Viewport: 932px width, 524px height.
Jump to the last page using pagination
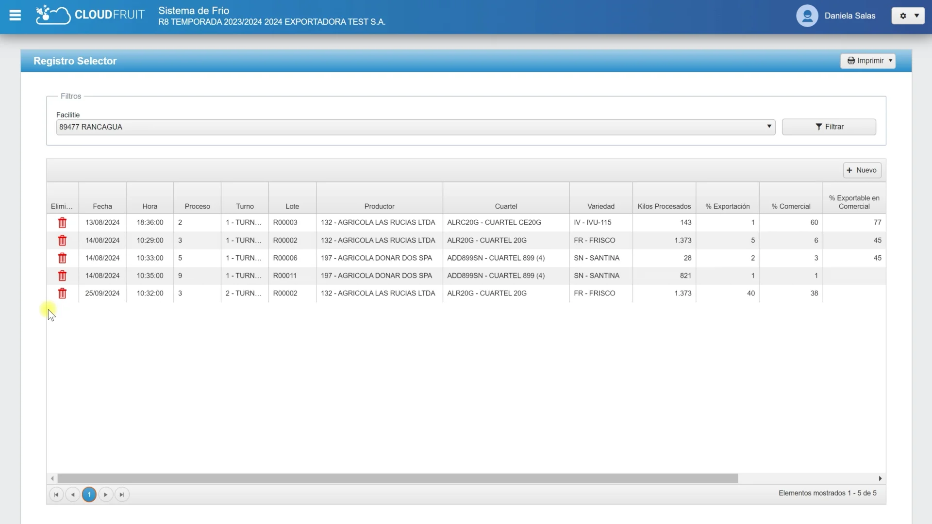tap(121, 494)
